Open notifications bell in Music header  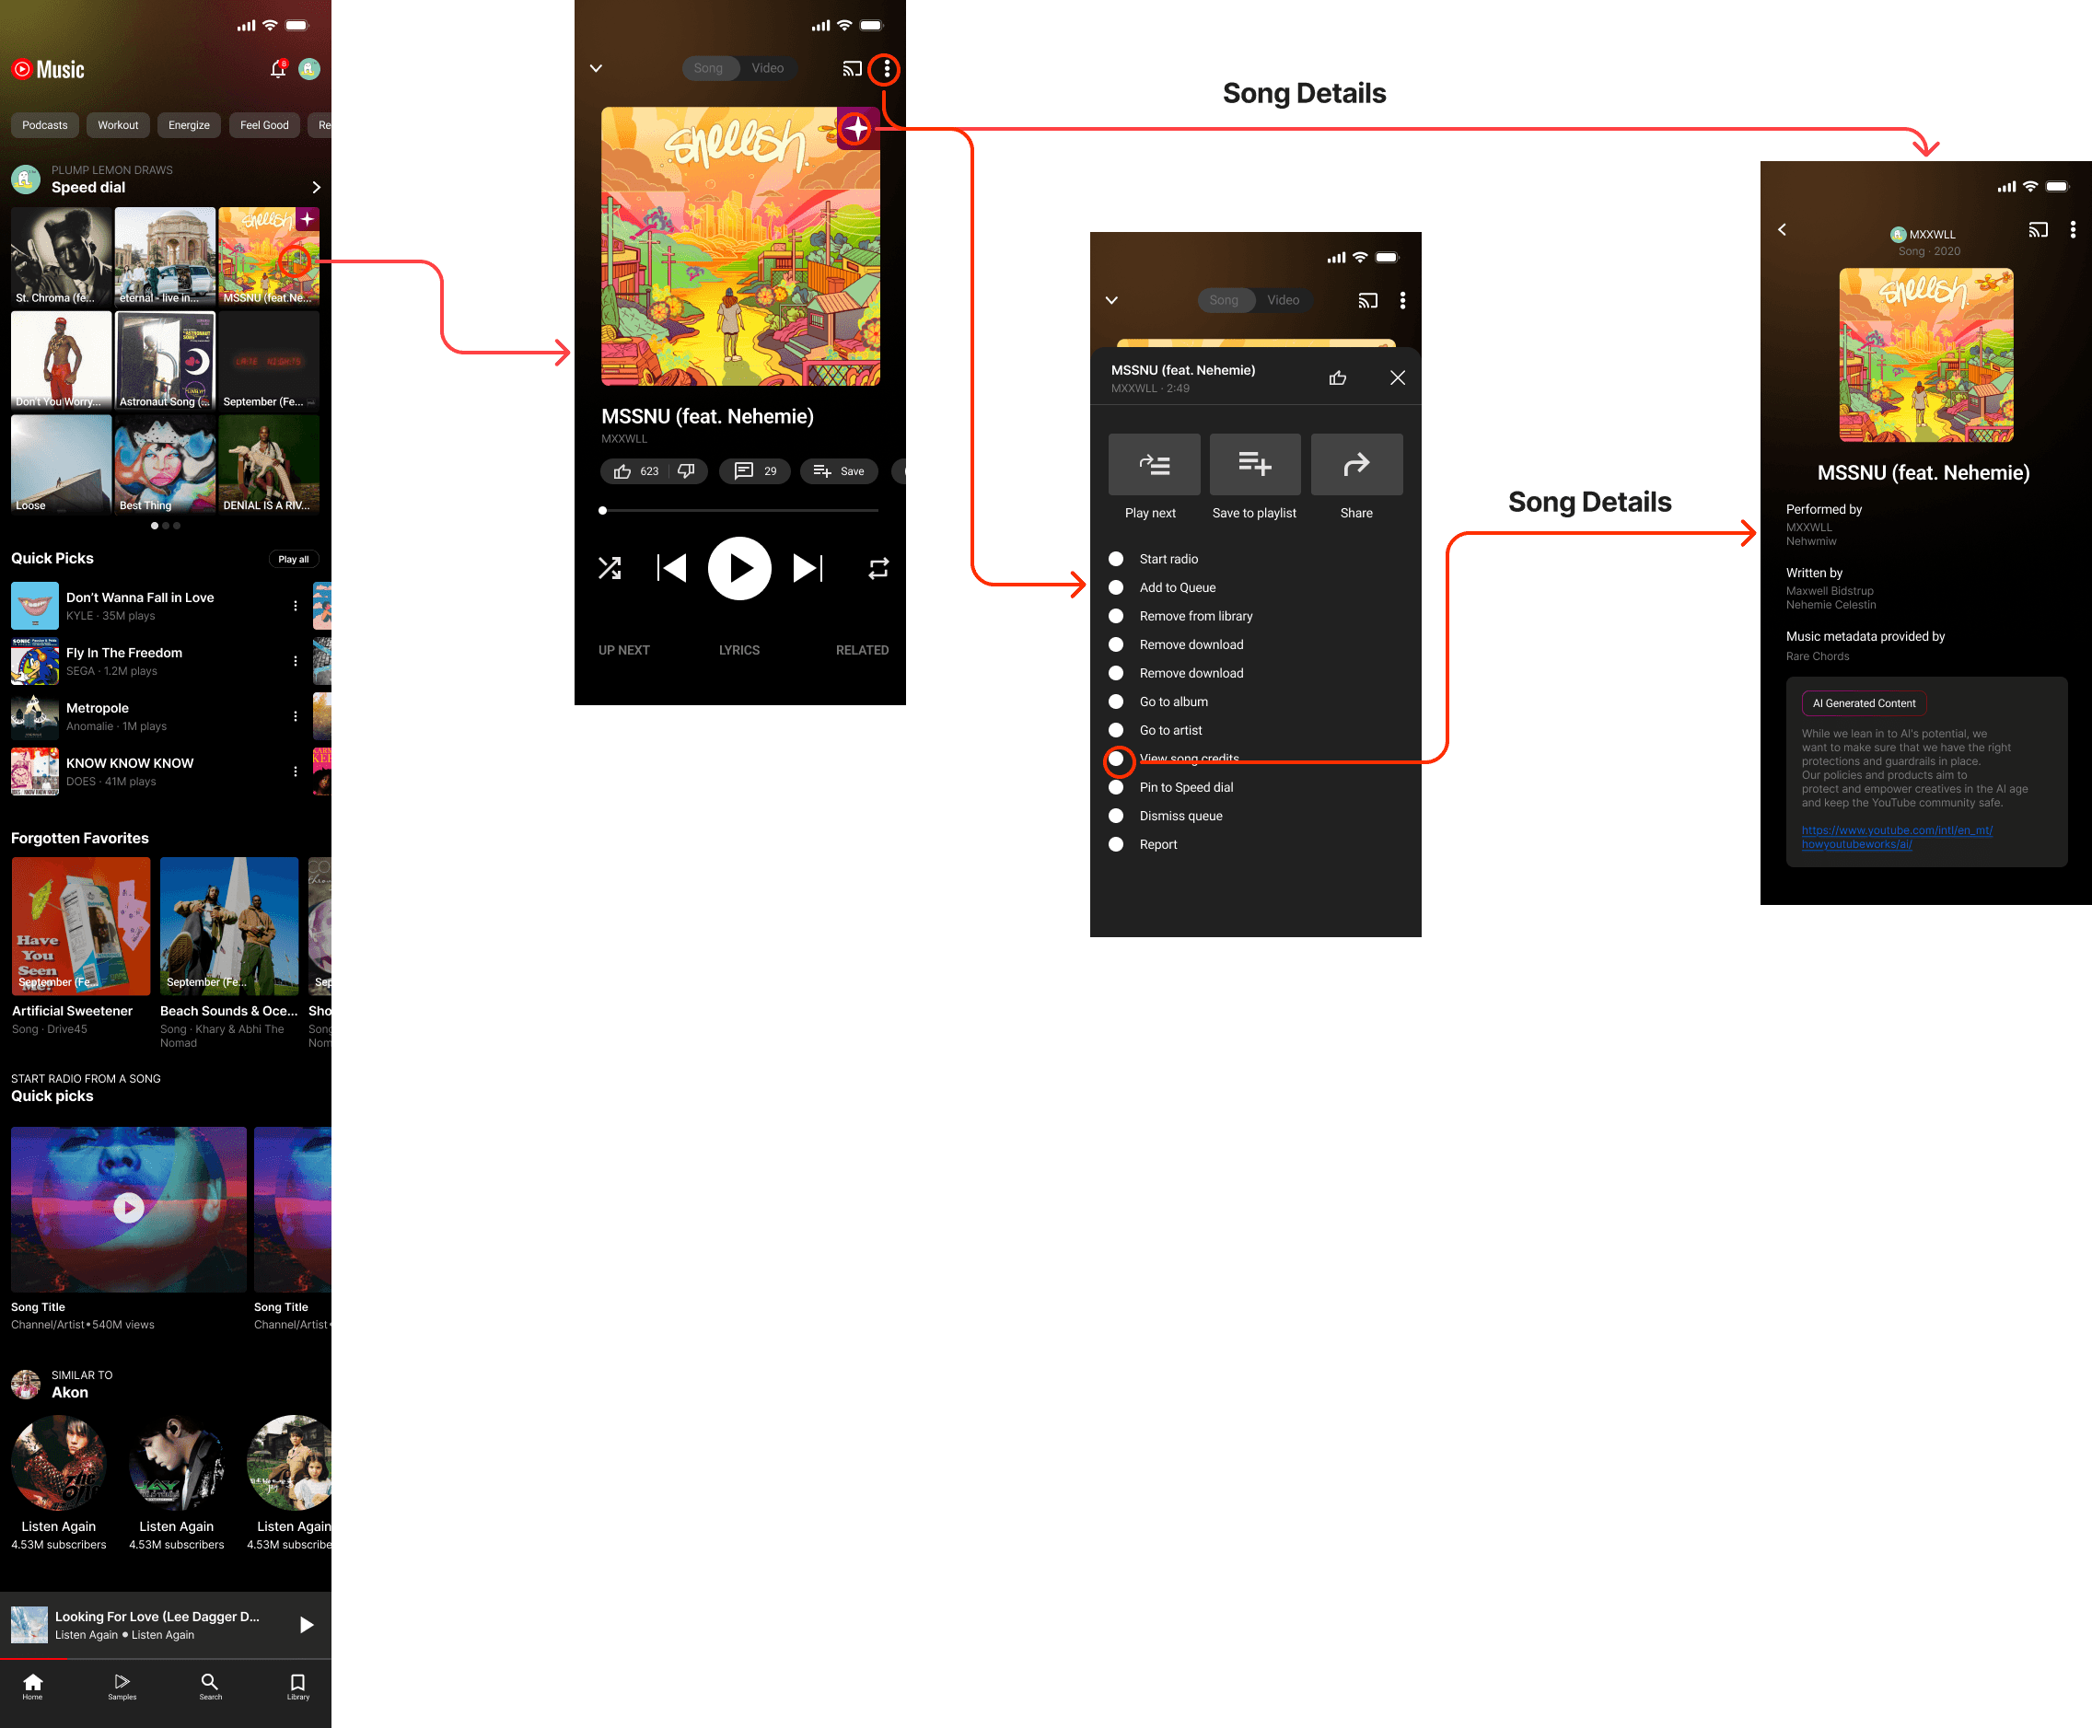pyautogui.click(x=278, y=69)
